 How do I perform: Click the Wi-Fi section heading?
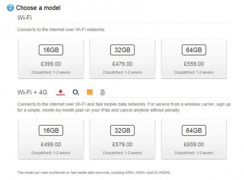click(x=24, y=18)
